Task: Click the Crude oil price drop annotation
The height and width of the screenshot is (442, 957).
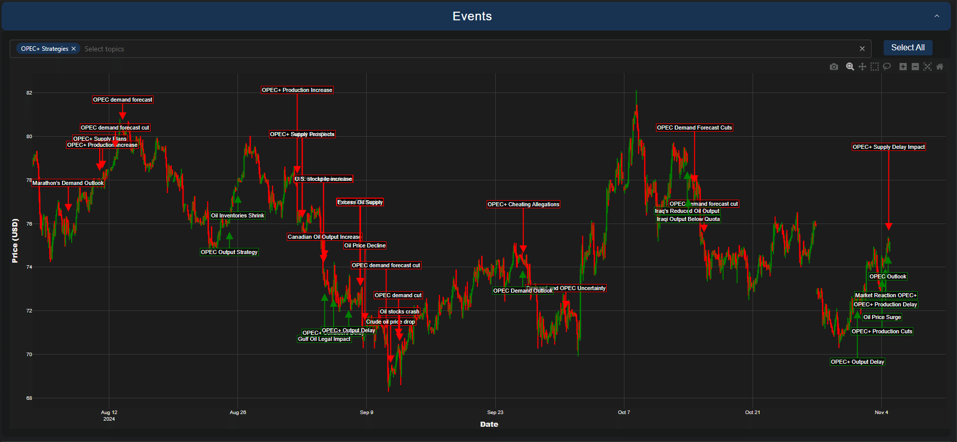Action: coord(391,322)
